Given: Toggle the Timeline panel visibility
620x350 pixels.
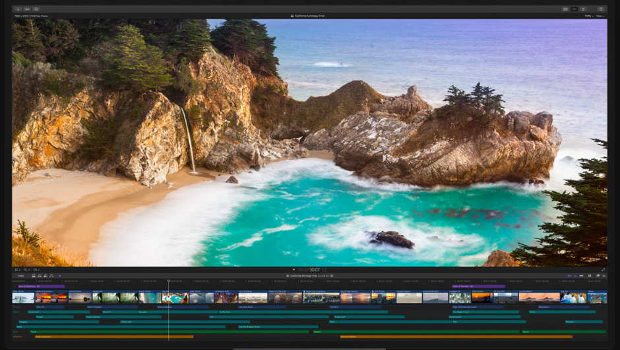Looking at the screenshot, I should [x=574, y=9].
